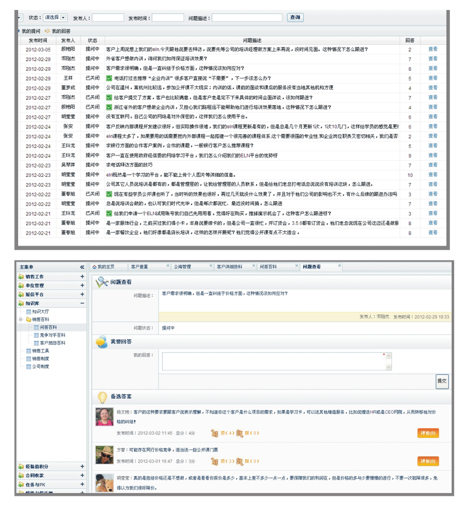Click 杨文艳's avatar thumbnail
Image resolution: width=465 pixels, height=515 pixels.
click(105, 417)
